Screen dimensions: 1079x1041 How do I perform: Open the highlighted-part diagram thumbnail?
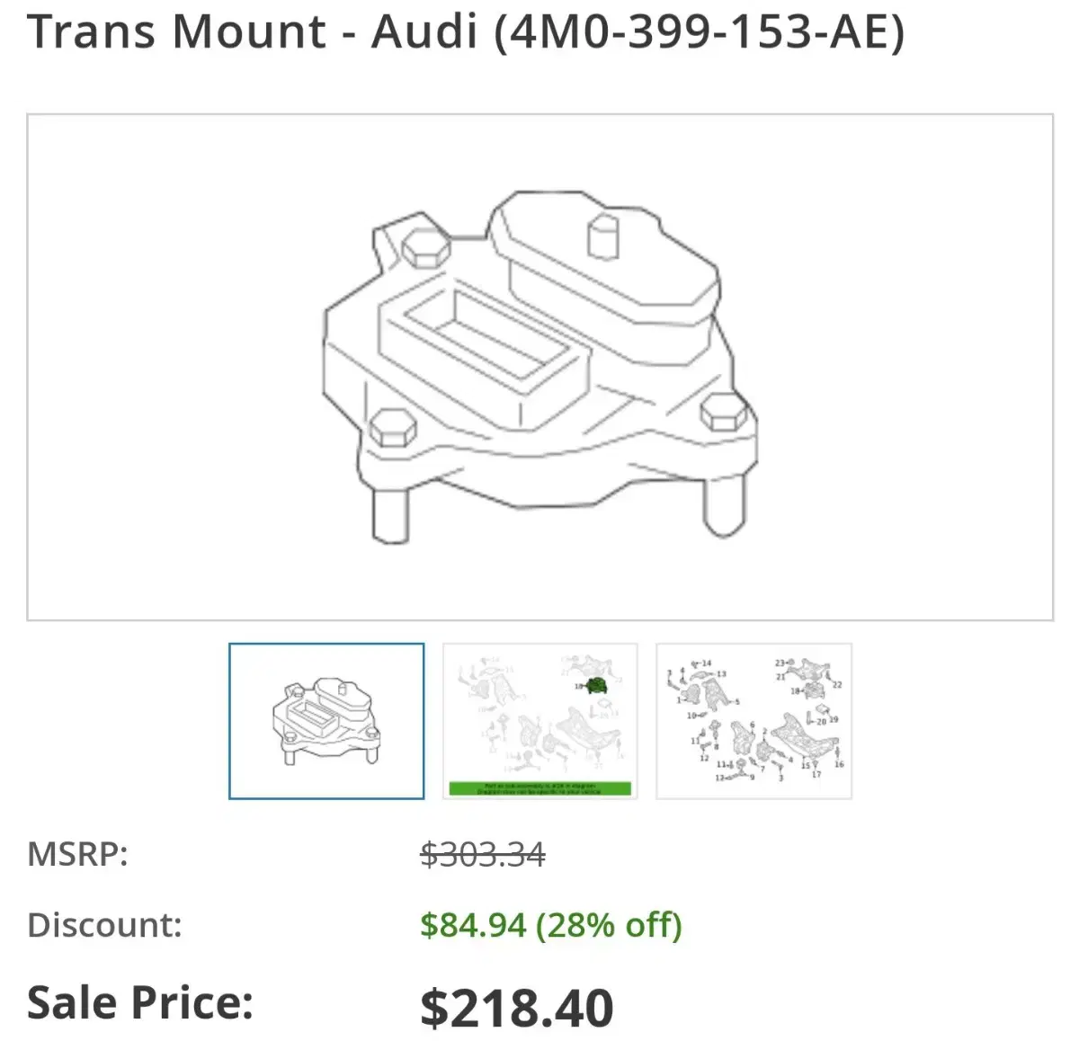coord(540,721)
